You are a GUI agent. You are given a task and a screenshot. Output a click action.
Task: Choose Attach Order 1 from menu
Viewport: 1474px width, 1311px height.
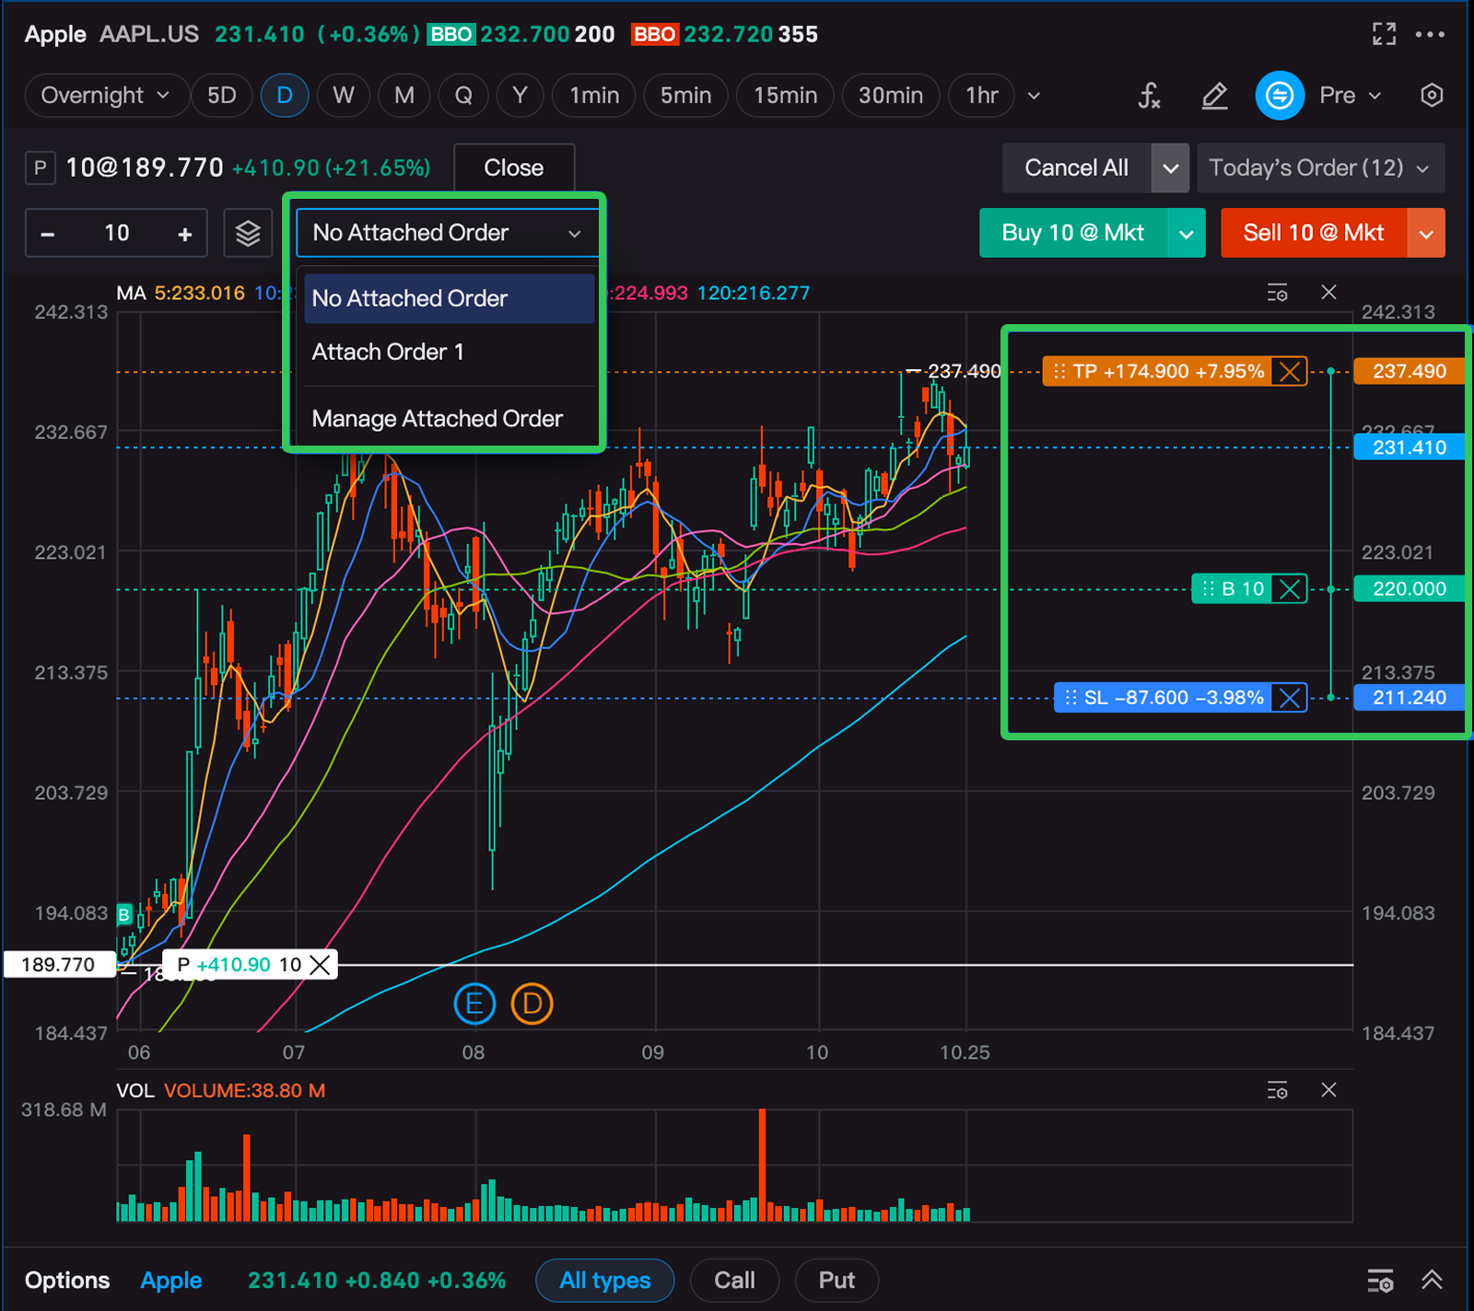(388, 352)
